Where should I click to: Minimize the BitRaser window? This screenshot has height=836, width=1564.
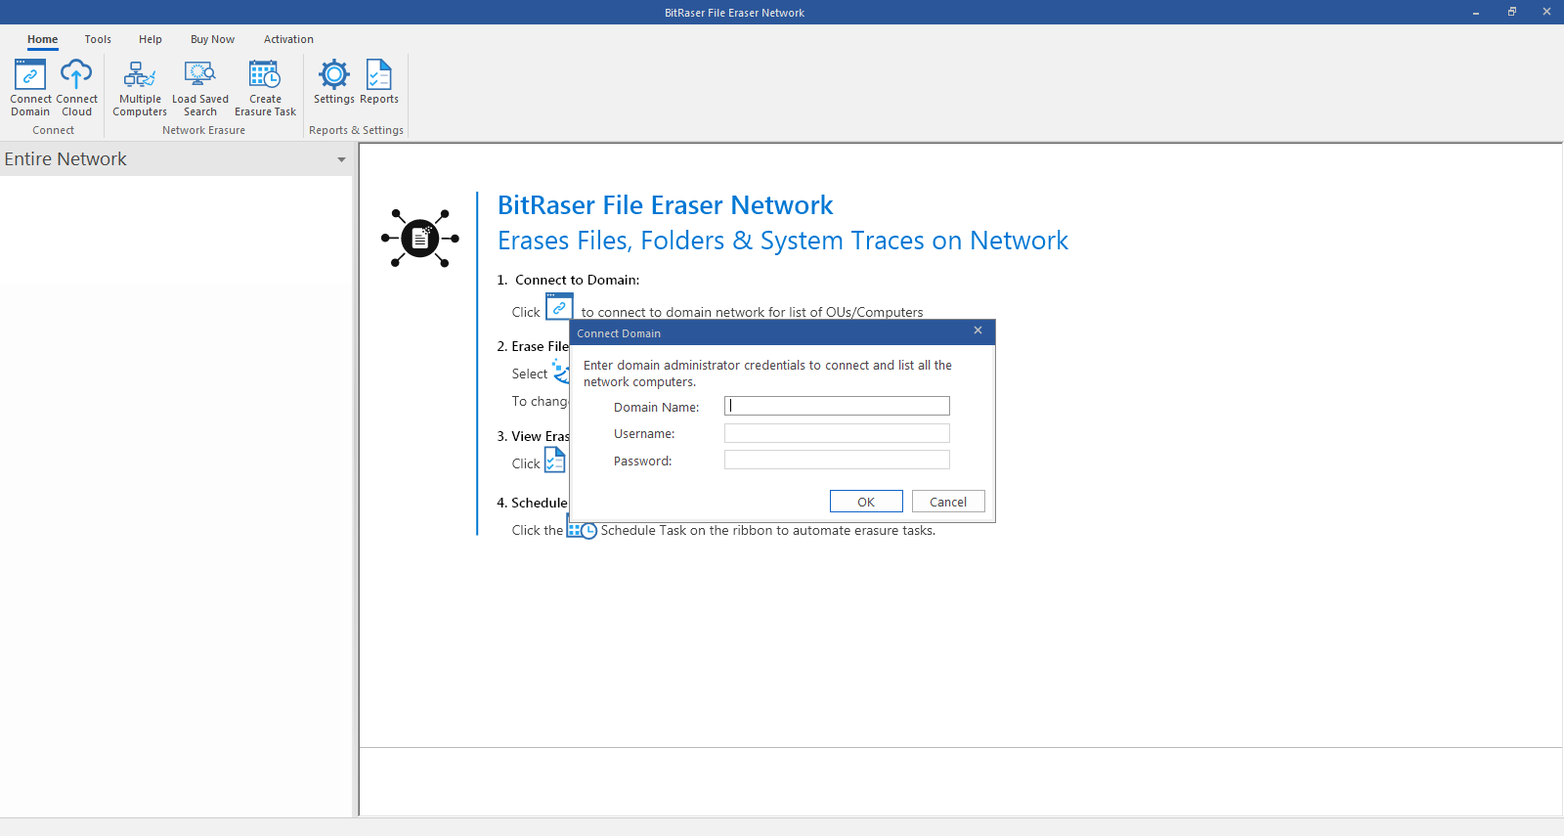click(1476, 13)
